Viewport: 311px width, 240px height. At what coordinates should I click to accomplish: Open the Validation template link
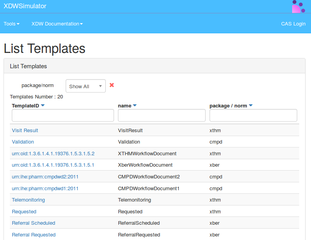23,142
